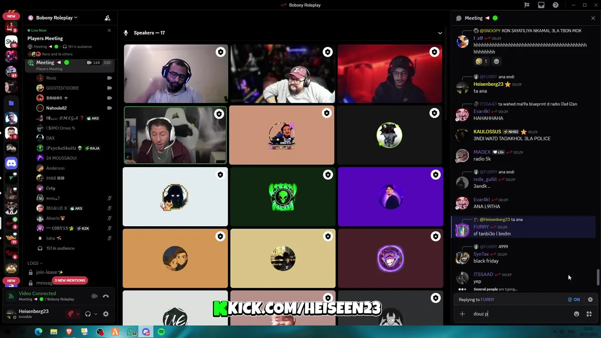Open the invite people icon beside Bobony Roleplay
601x338 pixels.
(108, 18)
